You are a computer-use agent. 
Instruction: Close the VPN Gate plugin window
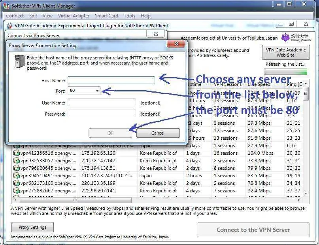[306, 24]
